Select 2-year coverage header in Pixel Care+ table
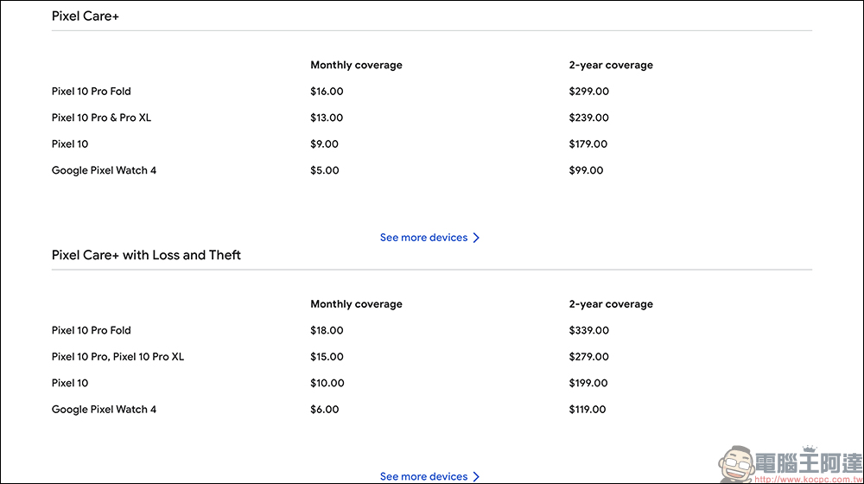The image size is (864, 484). [x=611, y=65]
